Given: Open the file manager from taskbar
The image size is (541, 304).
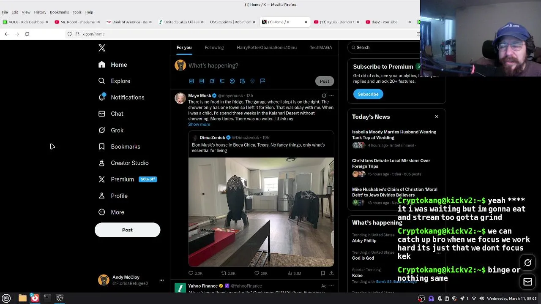Looking at the screenshot, I should pos(22,298).
